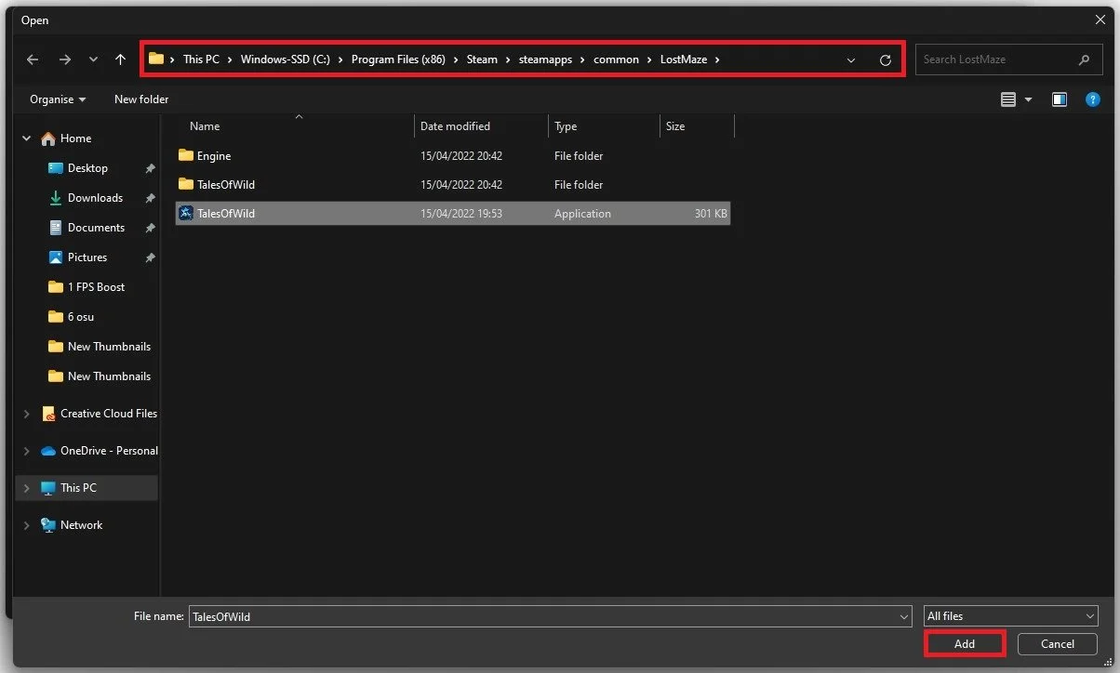This screenshot has height=673, width=1120.
Task: Refresh the LostMaze folder listing
Action: [x=886, y=59]
